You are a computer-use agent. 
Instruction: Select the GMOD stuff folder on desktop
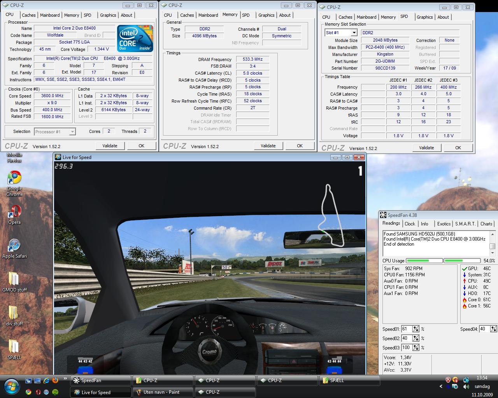click(14, 282)
